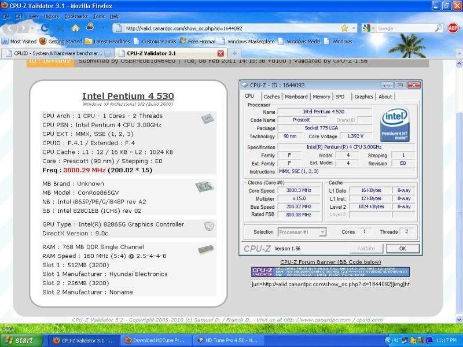This screenshot has width=463, height=347.
Task: Open the History menu
Action: pos(52,17)
